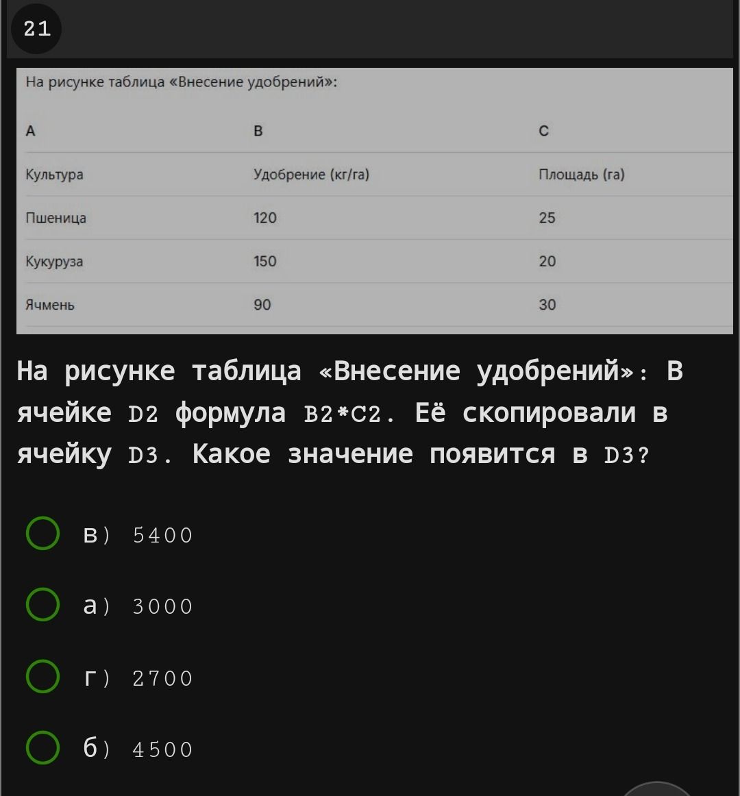Viewport: 740px width, 796px height.
Task: Choose the radio option а) 3000
Action: click(x=42, y=604)
